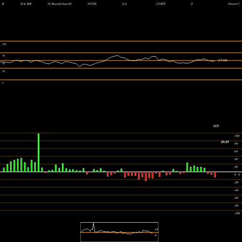Click the tallest green MR histogram bar
Image resolution: width=242 pixels, height=242 pixels.
pos(38,152)
